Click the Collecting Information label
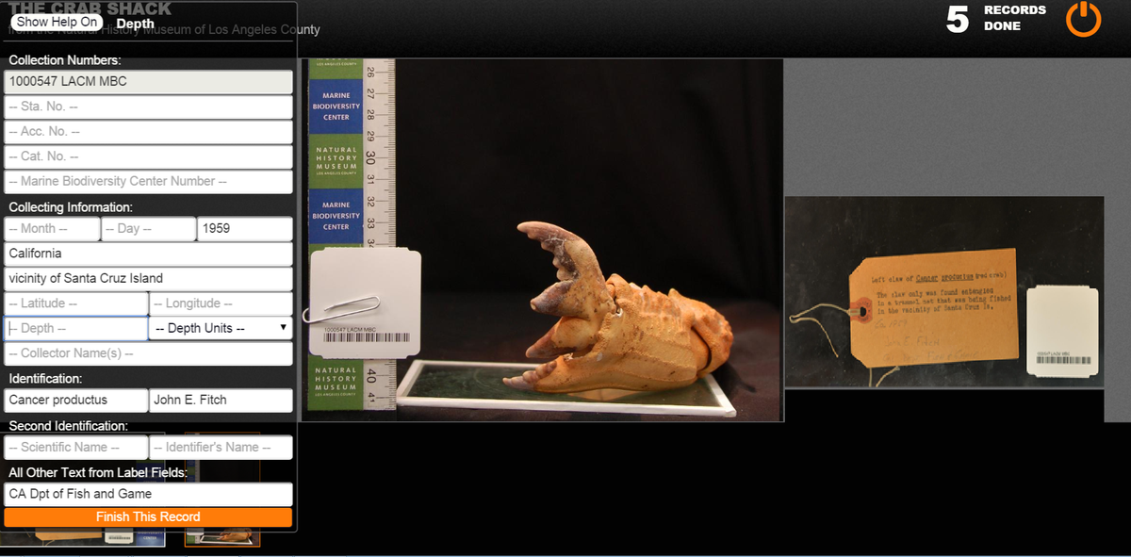Image resolution: width=1131 pixels, height=557 pixels. click(x=71, y=207)
